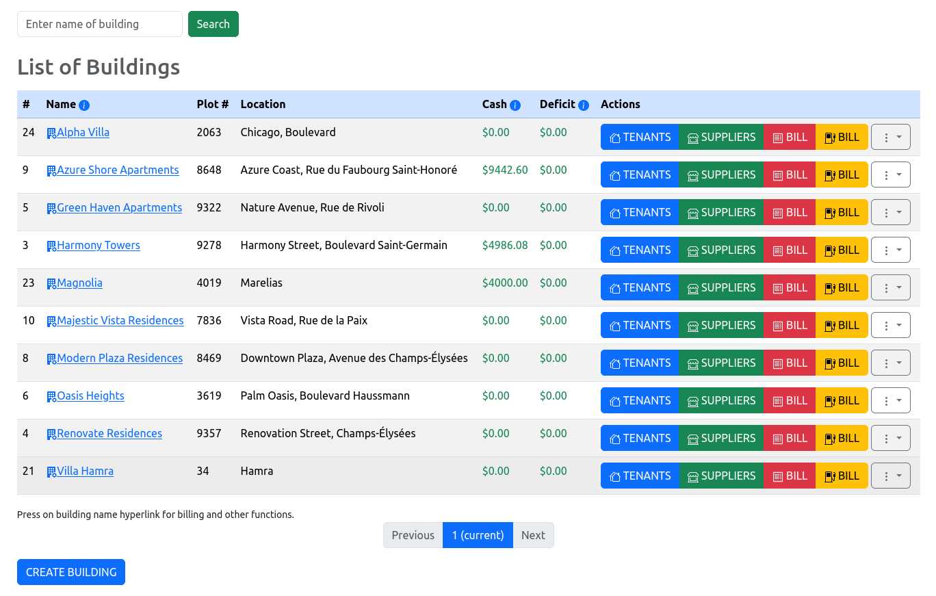Click building icon next to Alpha Villa
This screenshot has width=936, height=596.
(51, 133)
